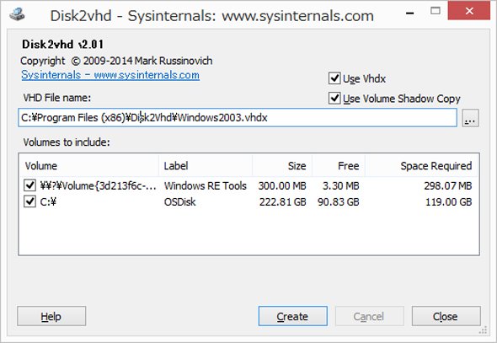Viewport: 497px width, 343px height.
Task: Open the file browse ellipsis button
Action: 470,118
